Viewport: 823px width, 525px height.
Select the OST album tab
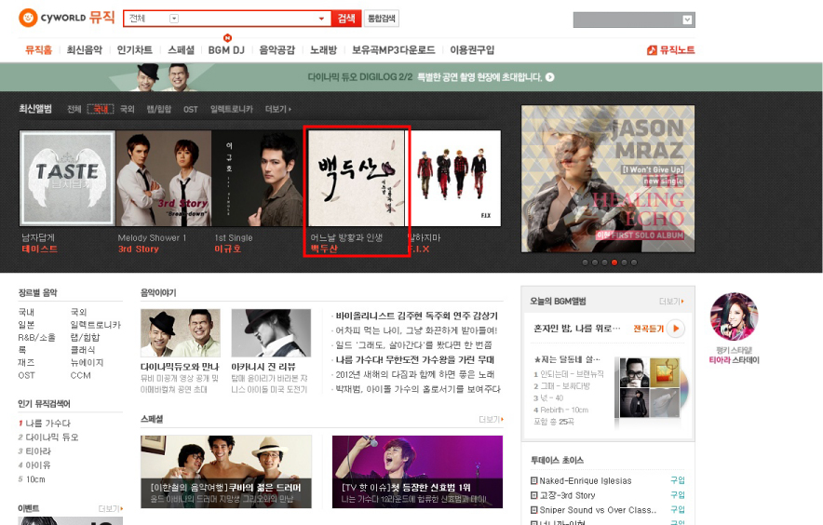click(x=191, y=109)
